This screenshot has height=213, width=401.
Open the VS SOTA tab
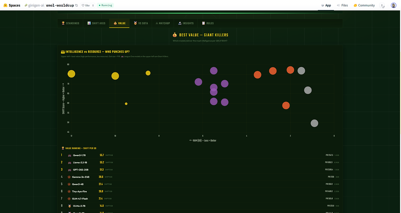(x=141, y=23)
